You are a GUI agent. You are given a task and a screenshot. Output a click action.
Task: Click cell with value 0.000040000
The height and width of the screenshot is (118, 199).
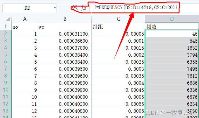tap(65, 97)
